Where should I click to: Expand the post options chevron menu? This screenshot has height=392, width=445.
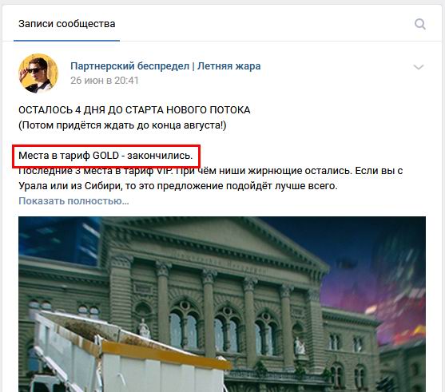419,67
